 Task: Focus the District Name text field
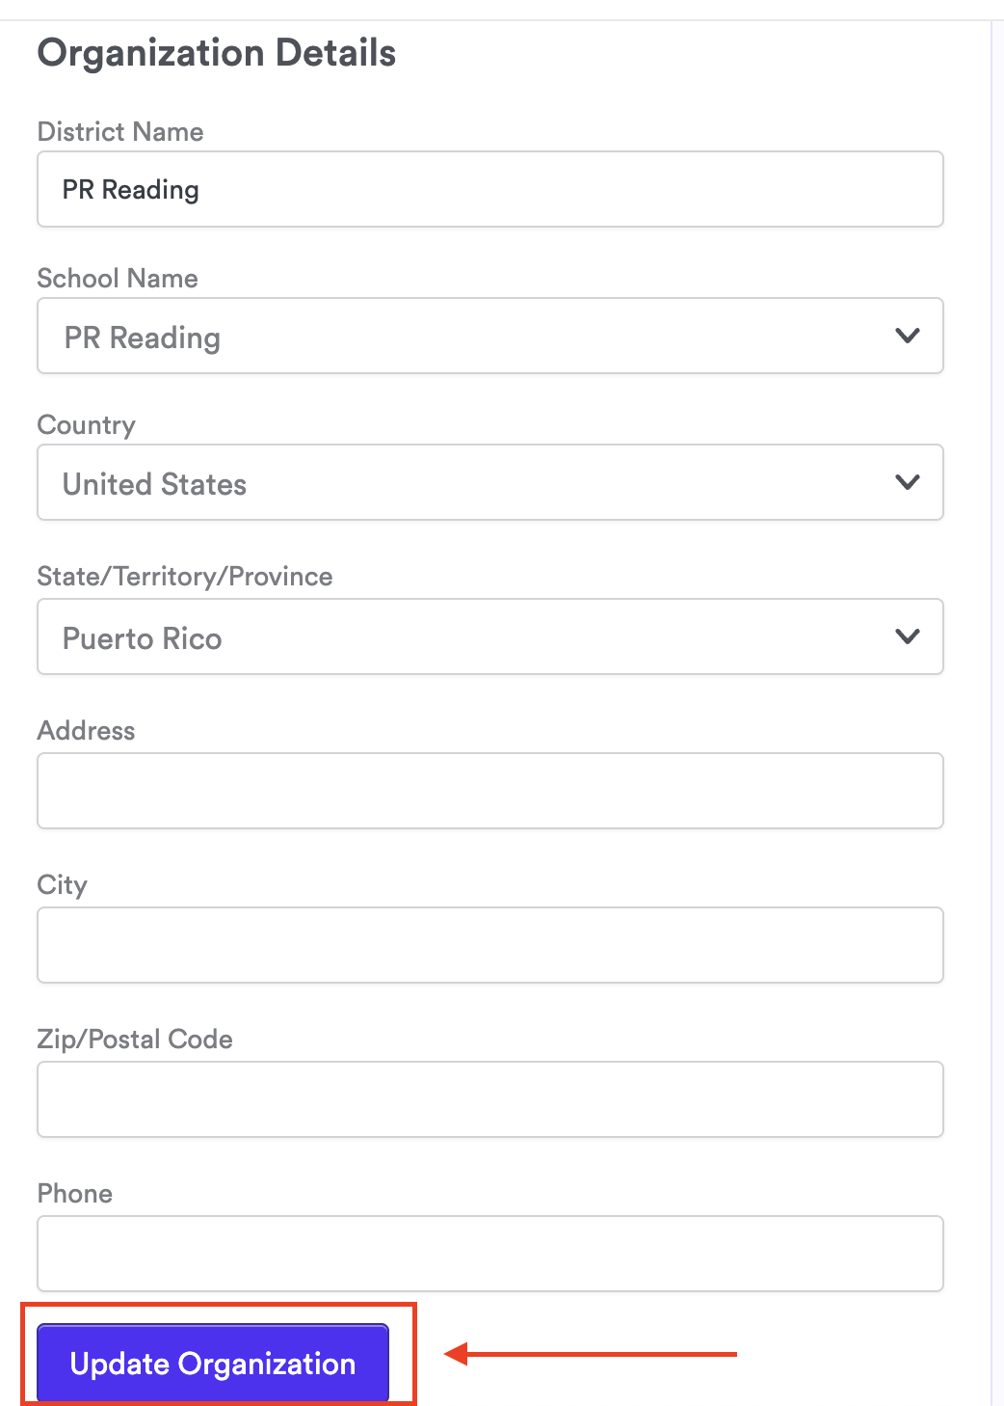pos(489,190)
